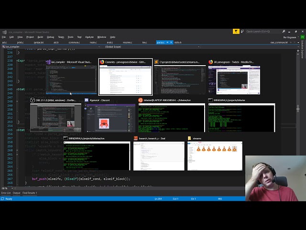
Task: Click the Discord icon in switcher
Action: tap(87, 100)
